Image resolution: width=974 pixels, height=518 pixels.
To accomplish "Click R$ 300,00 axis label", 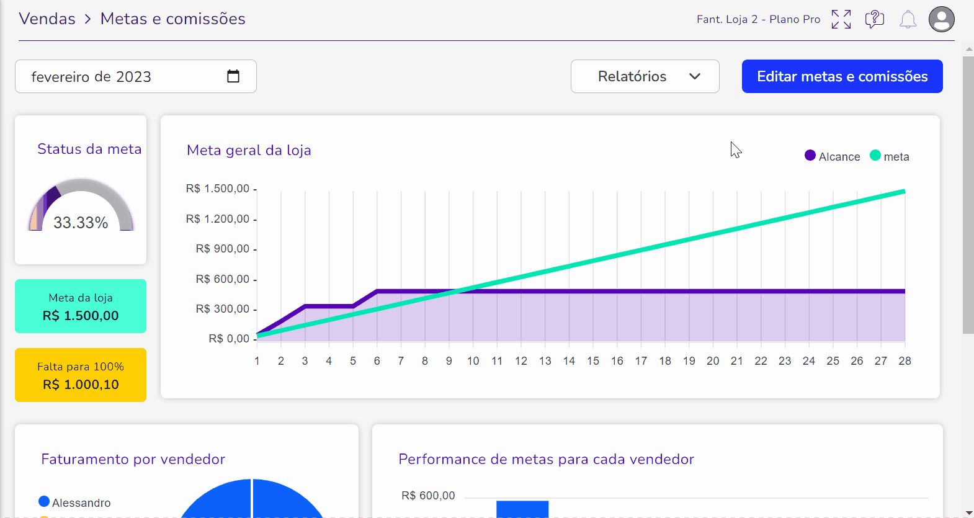I will pos(223,309).
